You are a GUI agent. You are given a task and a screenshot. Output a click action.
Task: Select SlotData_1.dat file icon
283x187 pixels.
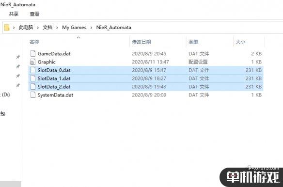[x=33, y=78]
